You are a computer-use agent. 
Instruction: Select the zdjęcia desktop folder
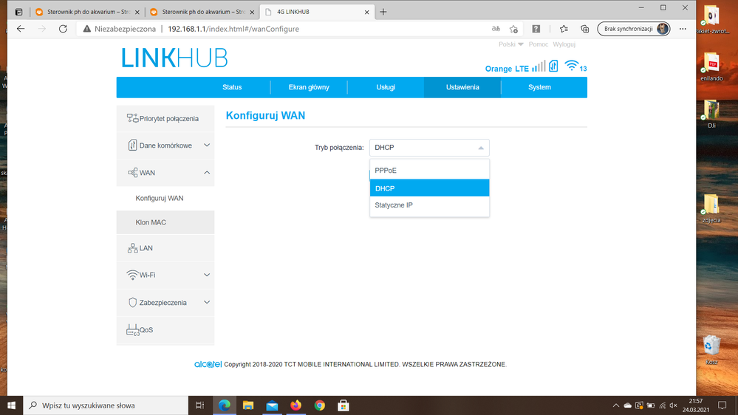[711, 208]
